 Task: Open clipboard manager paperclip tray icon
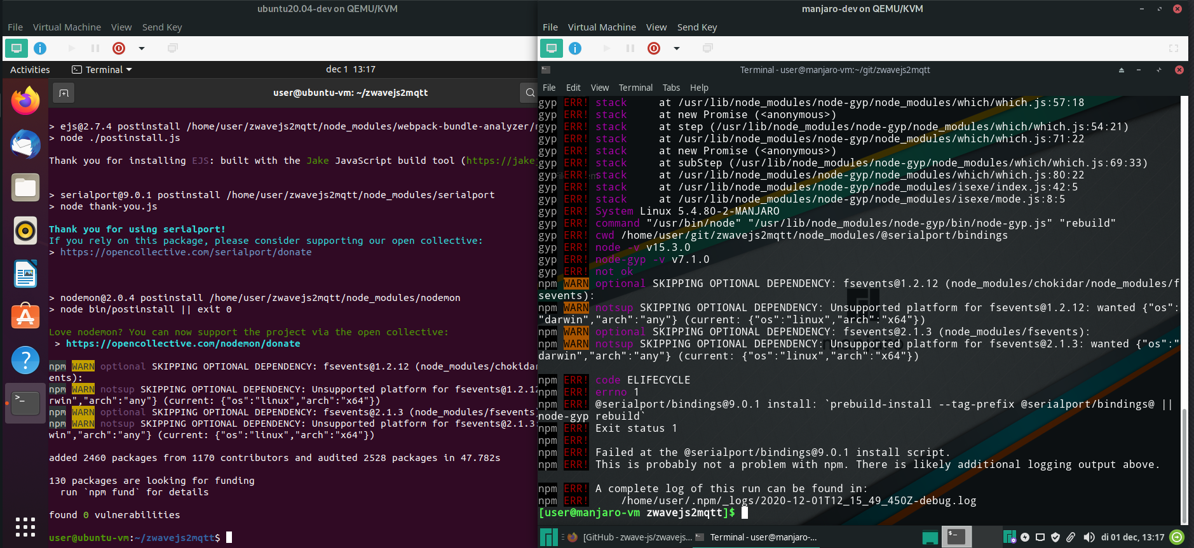1071,537
